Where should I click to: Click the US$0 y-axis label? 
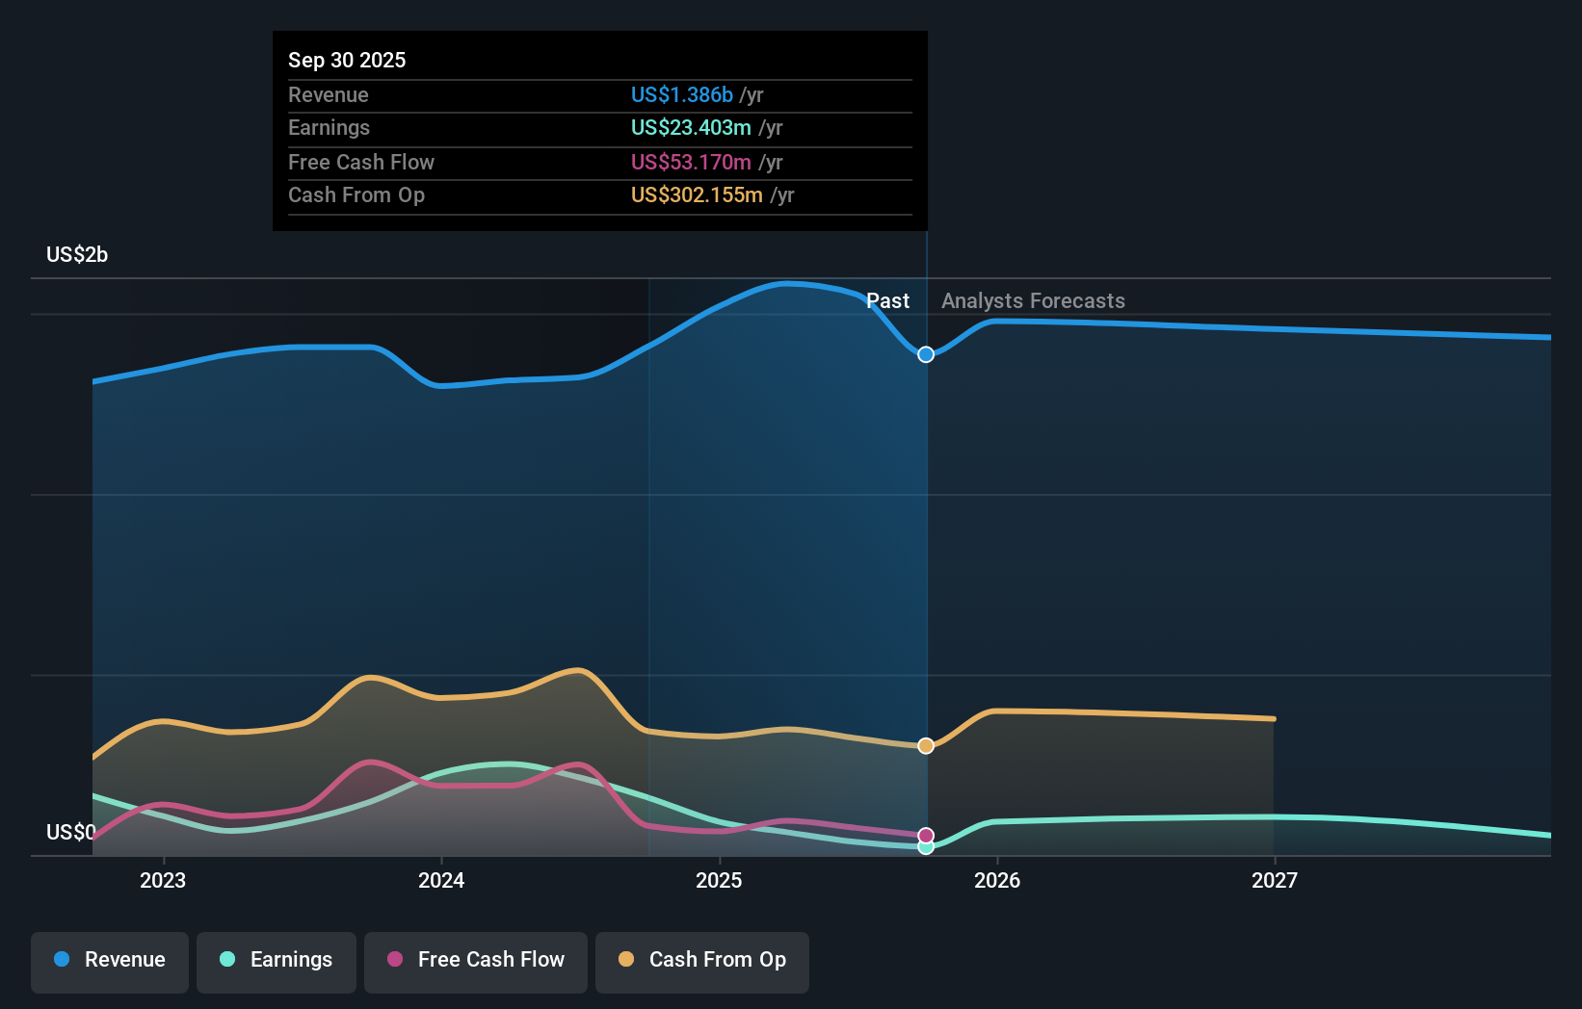point(71,832)
